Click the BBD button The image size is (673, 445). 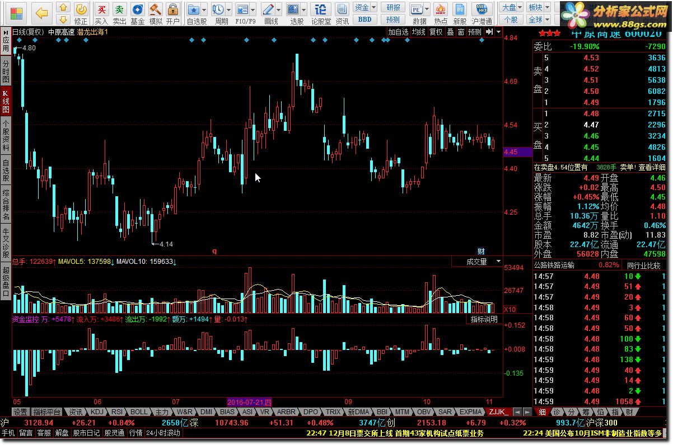[364, 20]
